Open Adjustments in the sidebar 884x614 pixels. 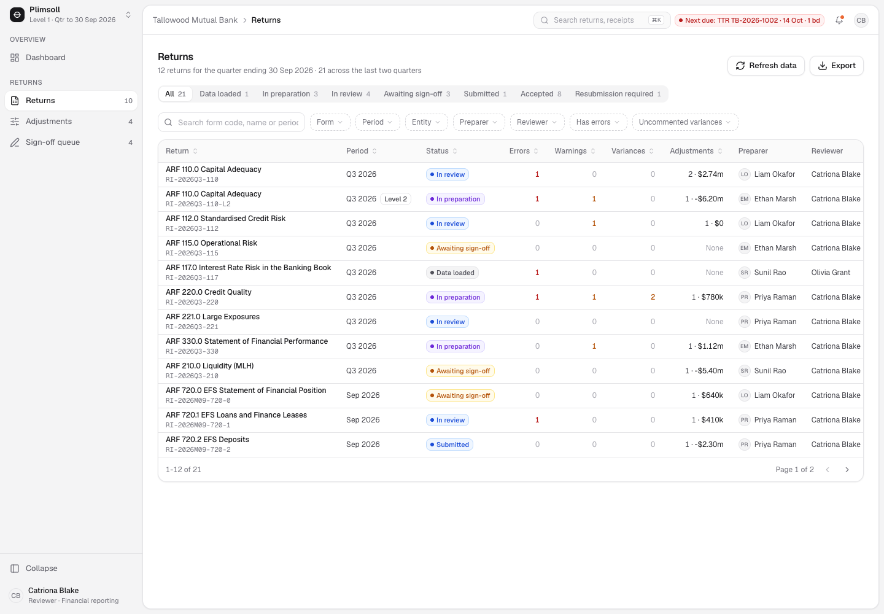click(71, 122)
